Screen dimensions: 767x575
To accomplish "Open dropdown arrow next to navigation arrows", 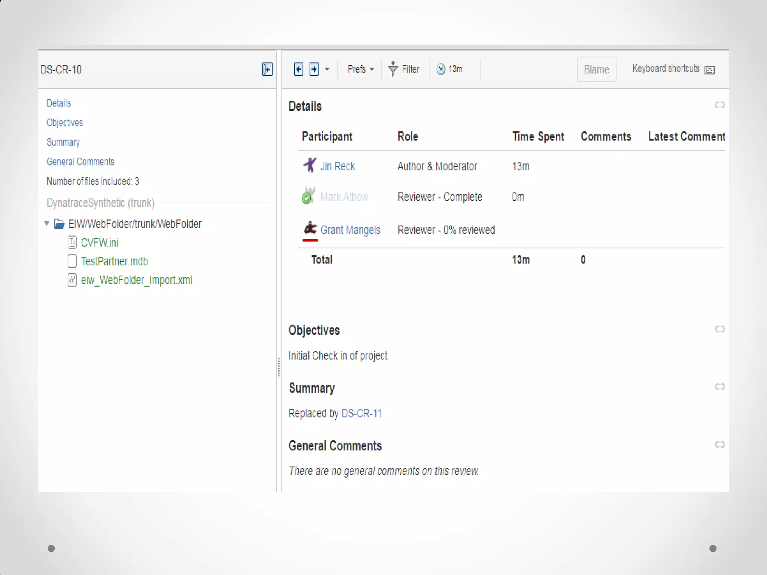I will [327, 70].
